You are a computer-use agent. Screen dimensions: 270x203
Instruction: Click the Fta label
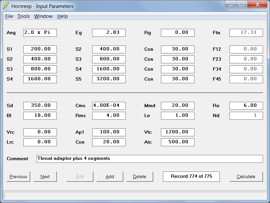coord(216,33)
